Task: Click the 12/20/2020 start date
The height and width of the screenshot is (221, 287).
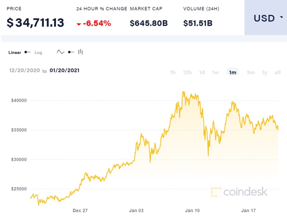Action: (24, 71)
